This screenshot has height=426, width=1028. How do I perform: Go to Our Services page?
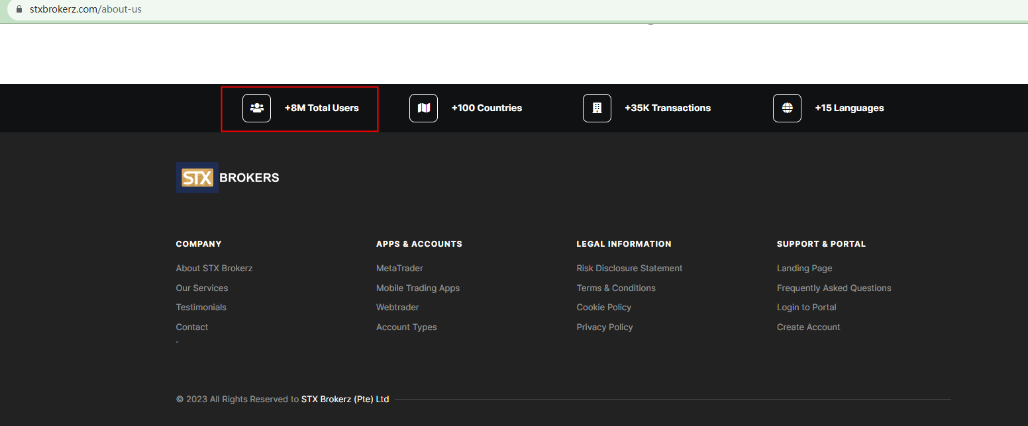coord(201,288)
